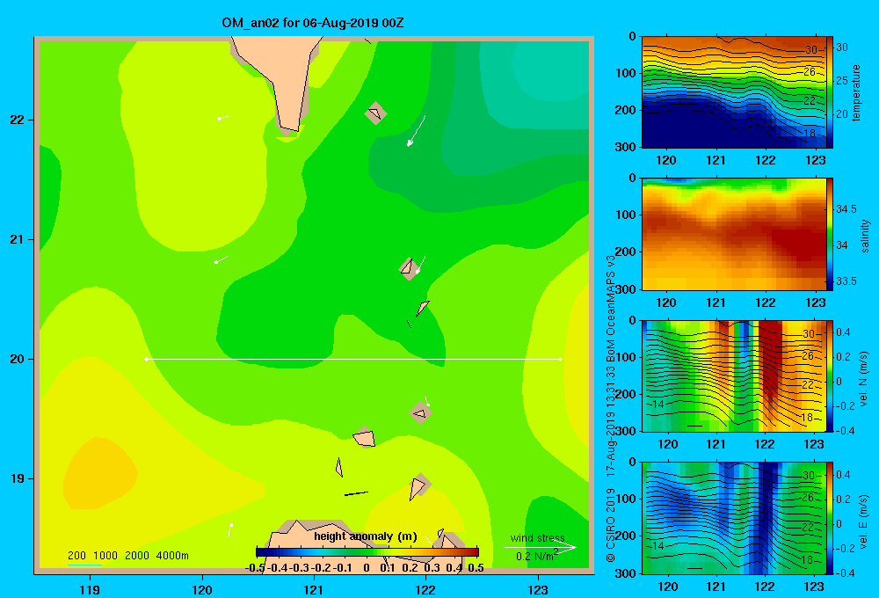Click longitude label 123 on main map
Screen dimensions: 879x598
(x=538, y=589)
